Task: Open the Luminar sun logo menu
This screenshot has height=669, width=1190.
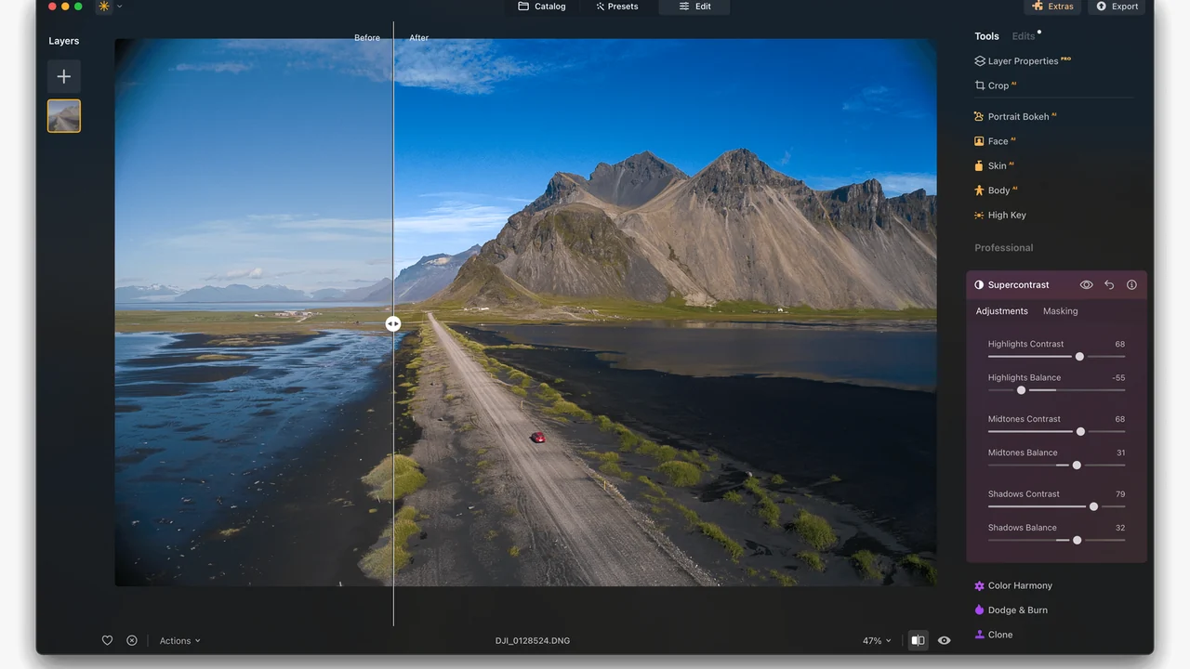Action: [x=104, y=7]
